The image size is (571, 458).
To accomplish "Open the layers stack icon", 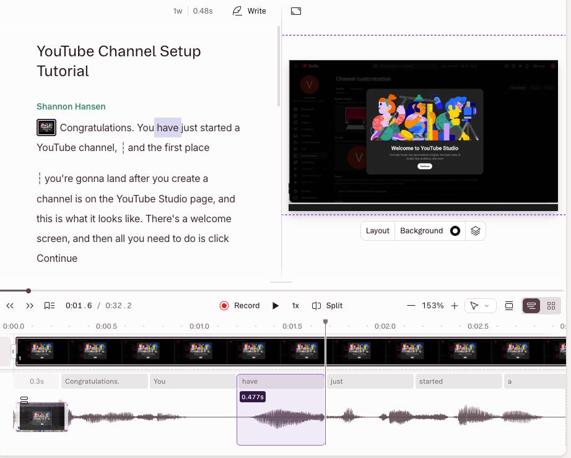I will point(475,231).
